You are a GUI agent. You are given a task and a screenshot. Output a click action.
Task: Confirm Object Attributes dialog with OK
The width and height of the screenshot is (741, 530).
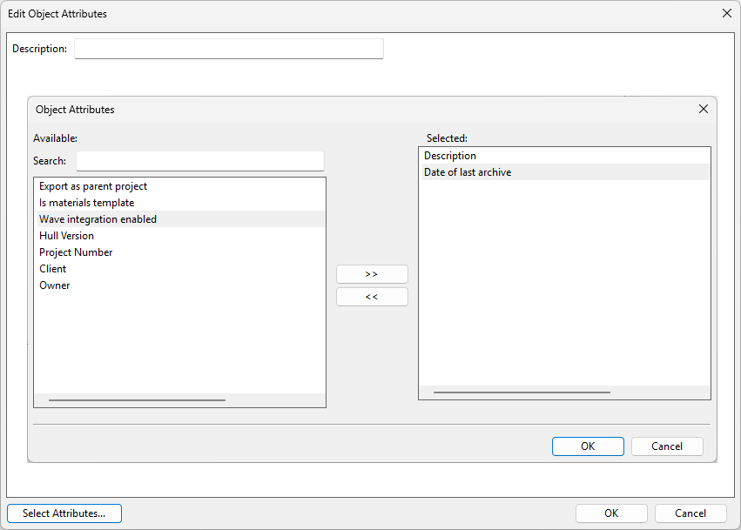coord(588,446)
